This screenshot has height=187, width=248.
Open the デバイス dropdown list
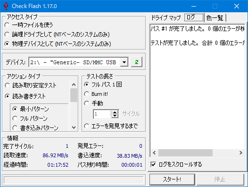coord(124,62)
